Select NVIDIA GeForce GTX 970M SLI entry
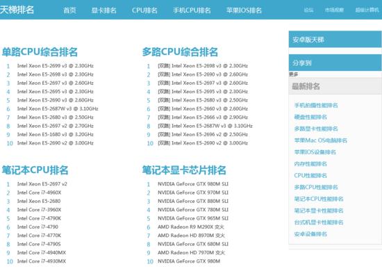The image size is (382, 278). [193, 193]
